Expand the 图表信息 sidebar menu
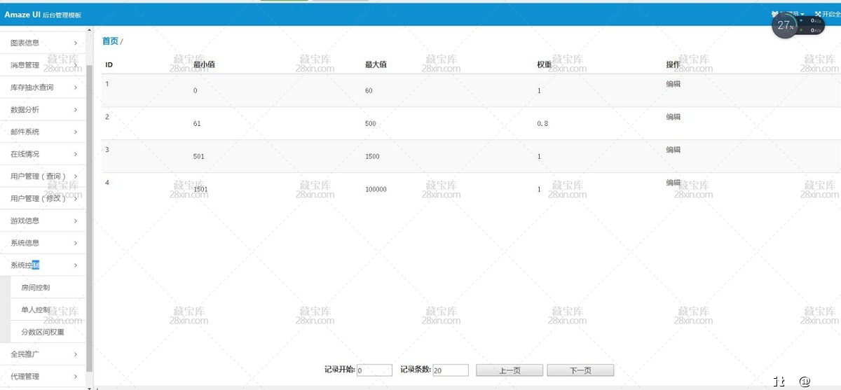 tap(43, 43)
